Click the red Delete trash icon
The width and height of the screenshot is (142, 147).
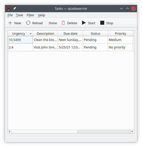click(x=63, y=23)
